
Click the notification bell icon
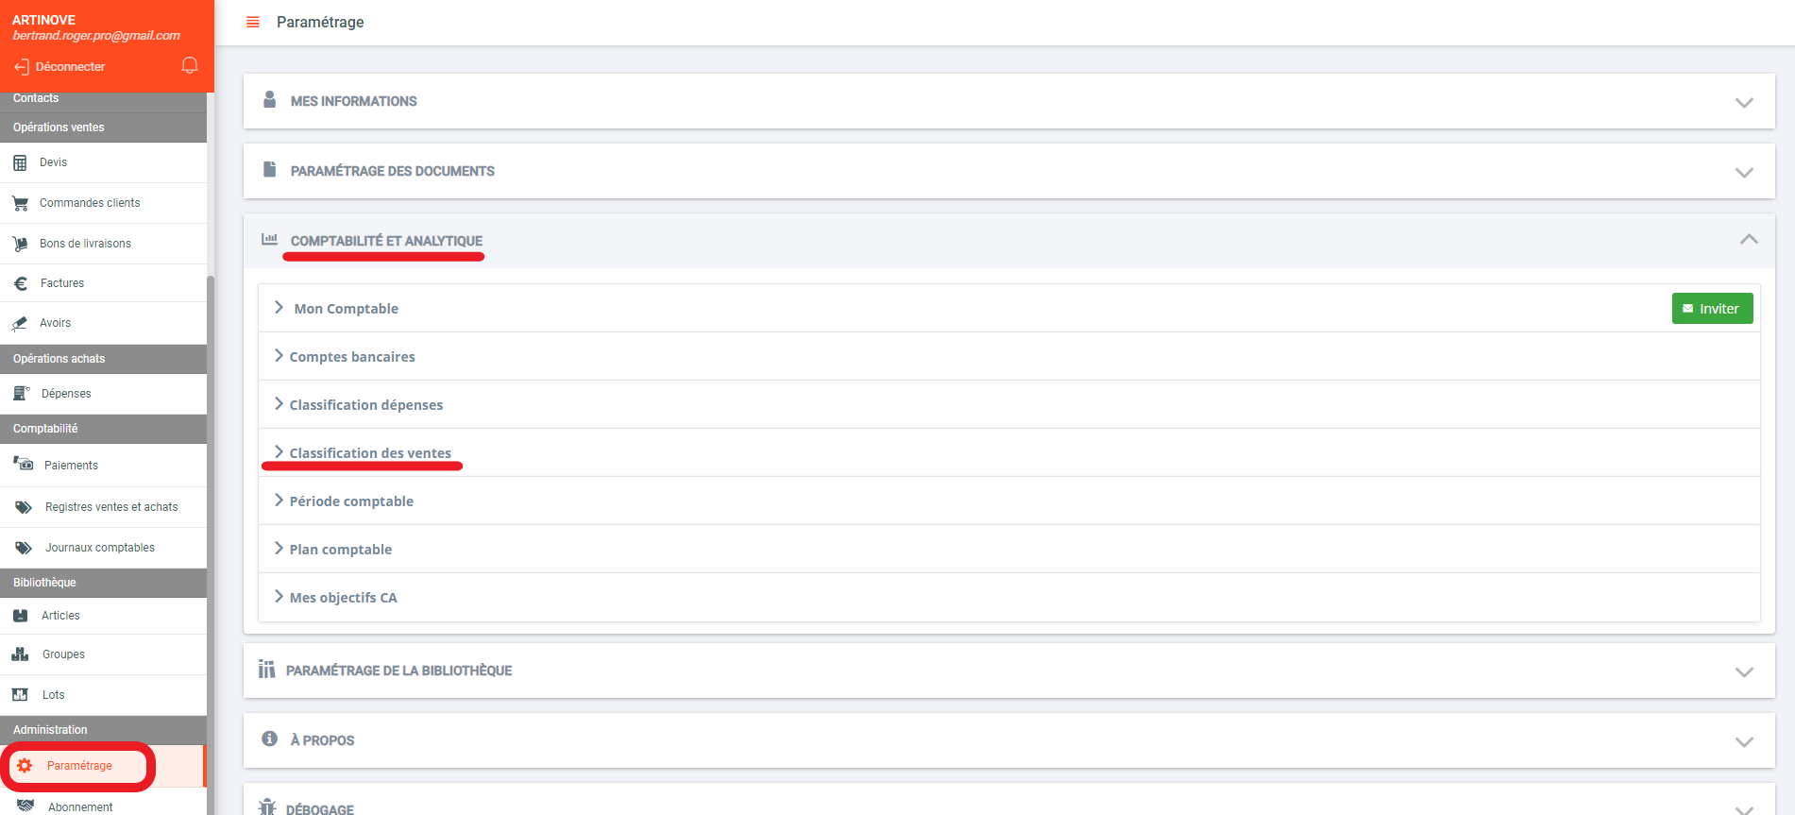(x=190, y=65)
